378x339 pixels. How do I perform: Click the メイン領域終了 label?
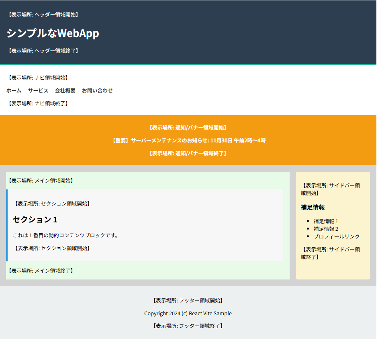(41, 271)
